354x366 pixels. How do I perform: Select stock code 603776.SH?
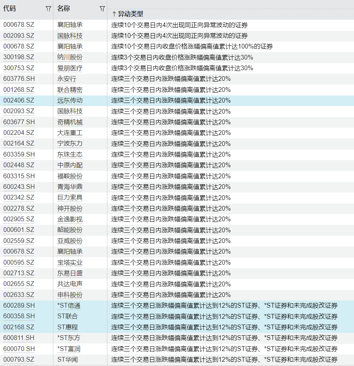tap(19, 79)
